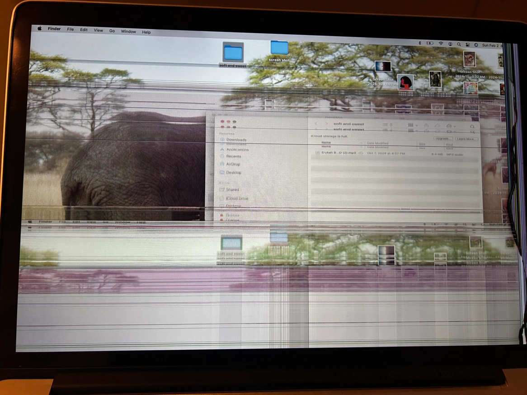
Task: Click the charging battery status icon
Action: (430, 43)
